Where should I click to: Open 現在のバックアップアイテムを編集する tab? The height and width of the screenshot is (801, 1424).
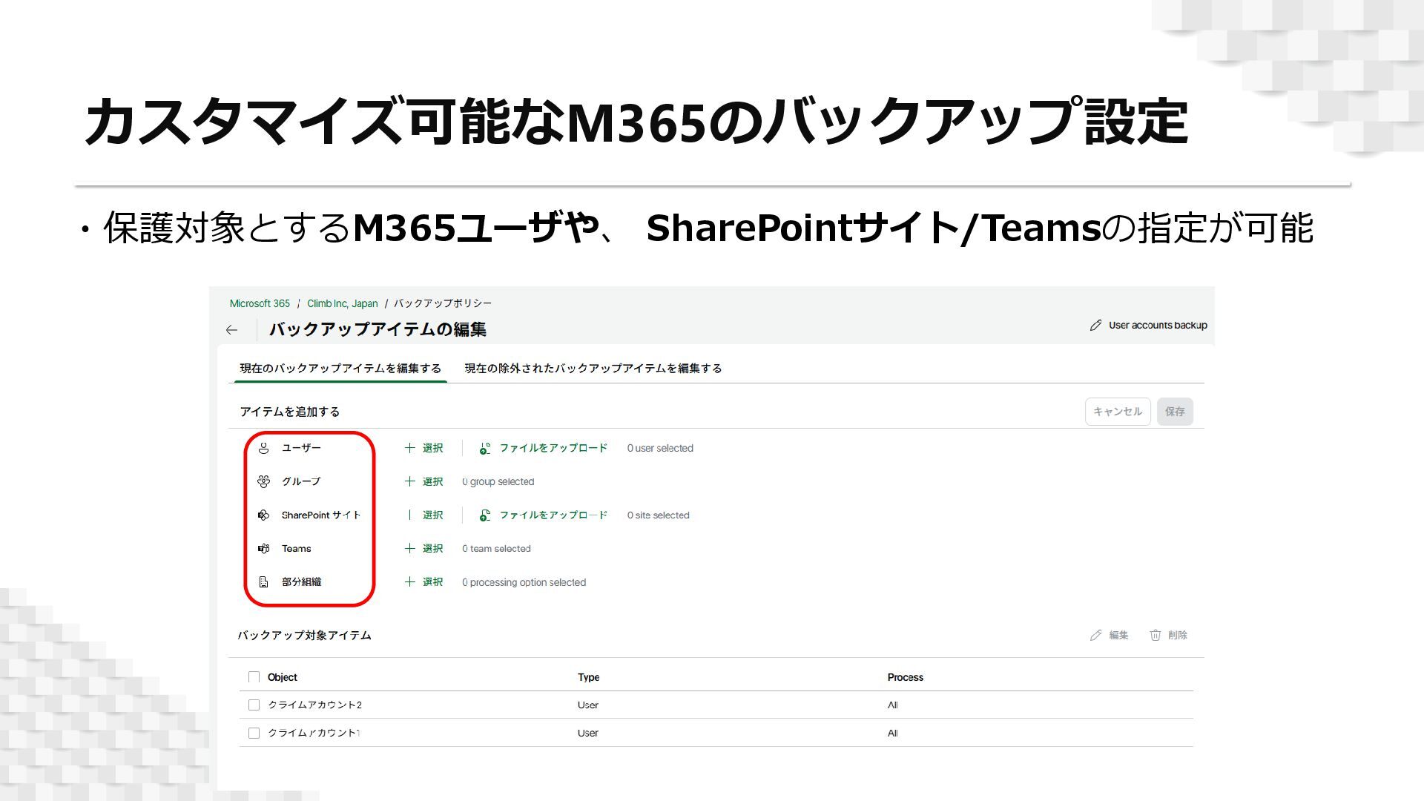340,369
